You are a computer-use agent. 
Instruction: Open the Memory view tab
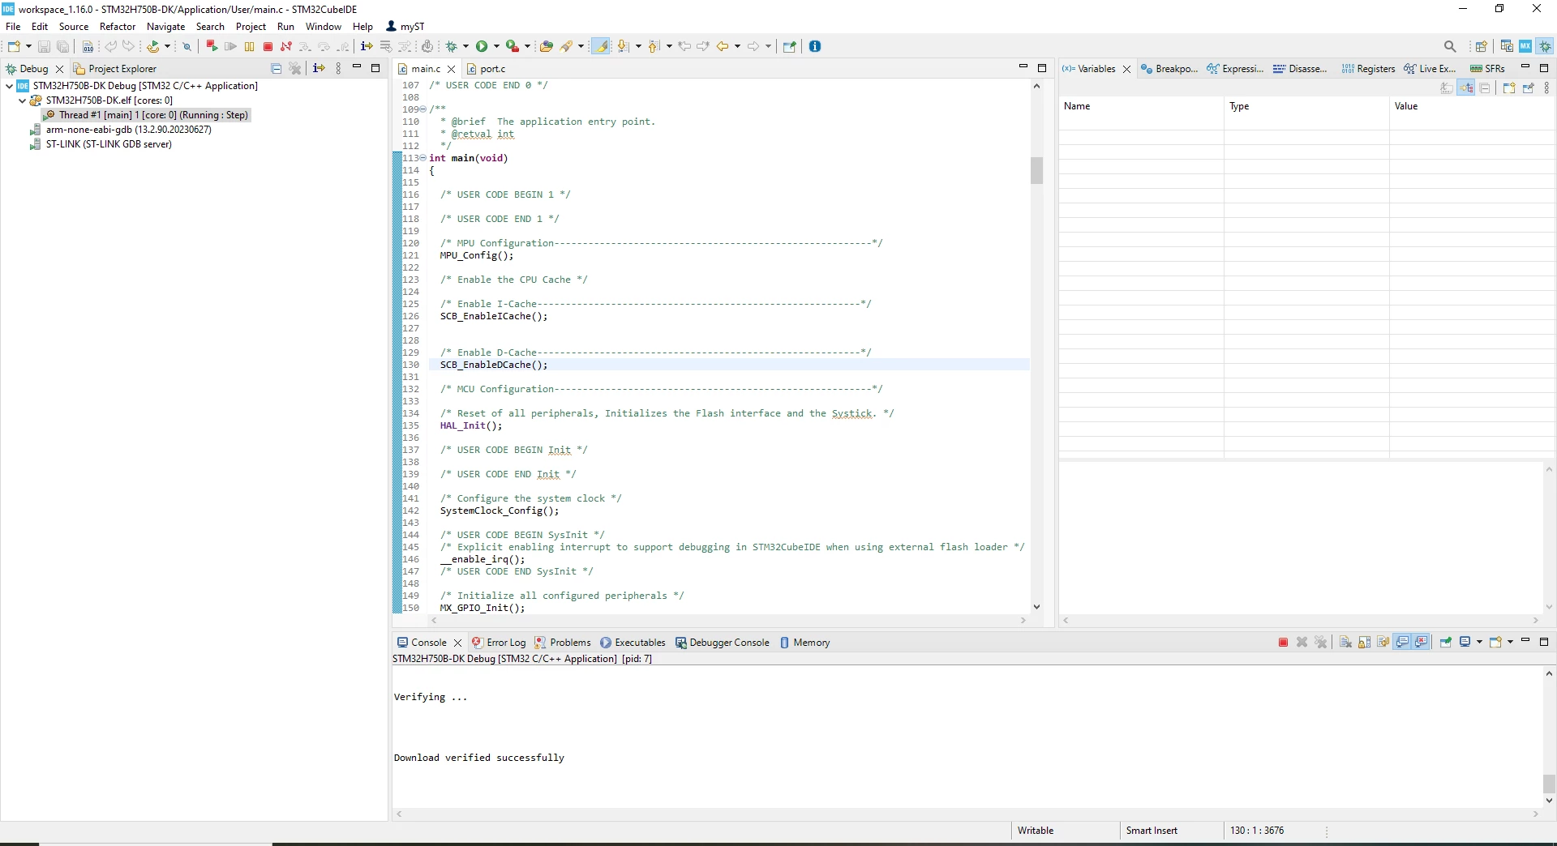coord(804,643)
